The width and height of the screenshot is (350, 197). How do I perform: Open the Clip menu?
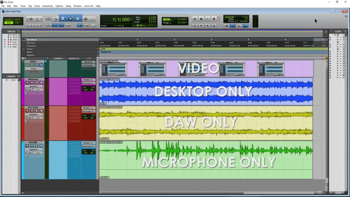coord(30,6)
